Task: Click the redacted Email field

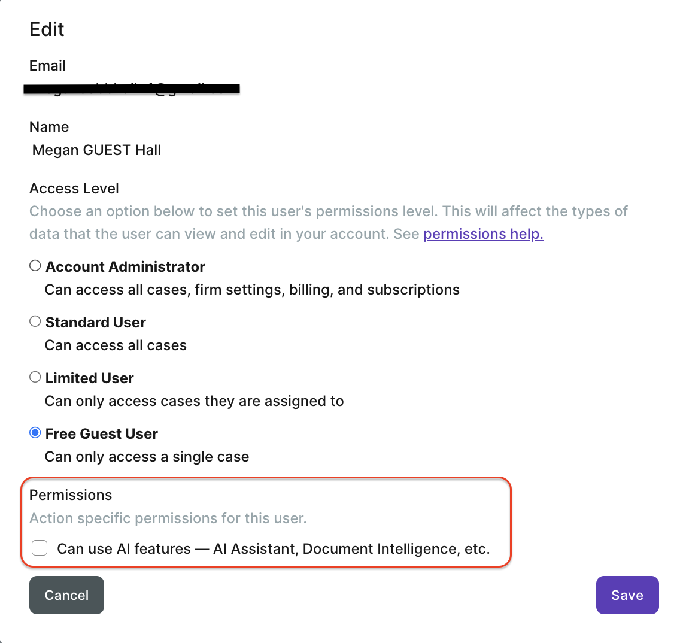Action: point(132,87)
